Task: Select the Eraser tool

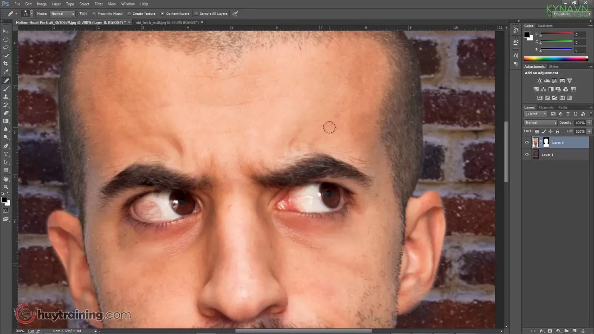Action: (x=6, y=113)
